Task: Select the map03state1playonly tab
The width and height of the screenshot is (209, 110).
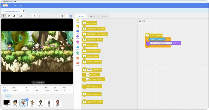Action: (11, 11)
